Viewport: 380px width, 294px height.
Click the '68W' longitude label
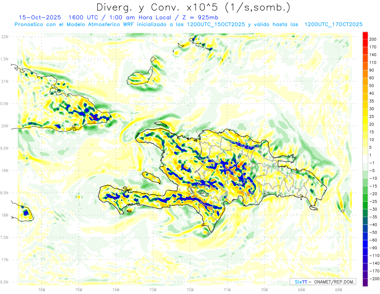coord(339,290)
